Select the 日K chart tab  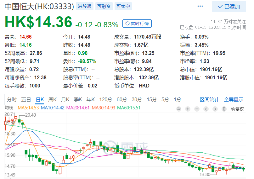click(x=40, y=99)
